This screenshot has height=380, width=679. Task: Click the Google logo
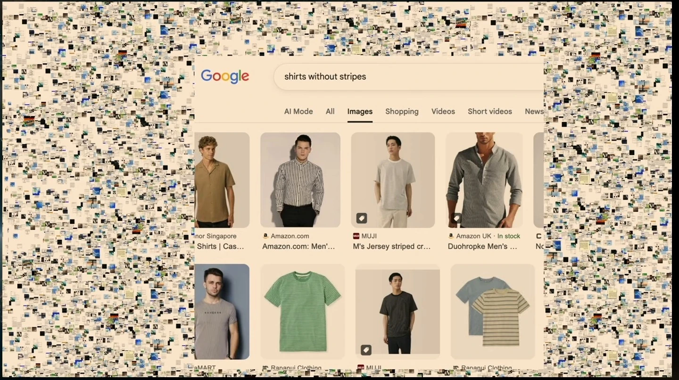225,76
